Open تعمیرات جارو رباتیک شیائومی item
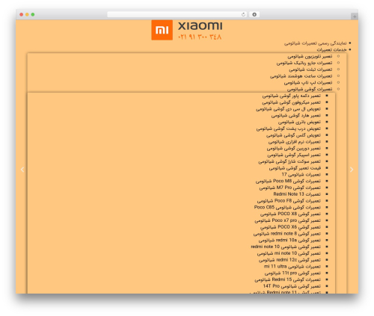The width and height of the screenshot is (374, 316). tap(304, 63)
